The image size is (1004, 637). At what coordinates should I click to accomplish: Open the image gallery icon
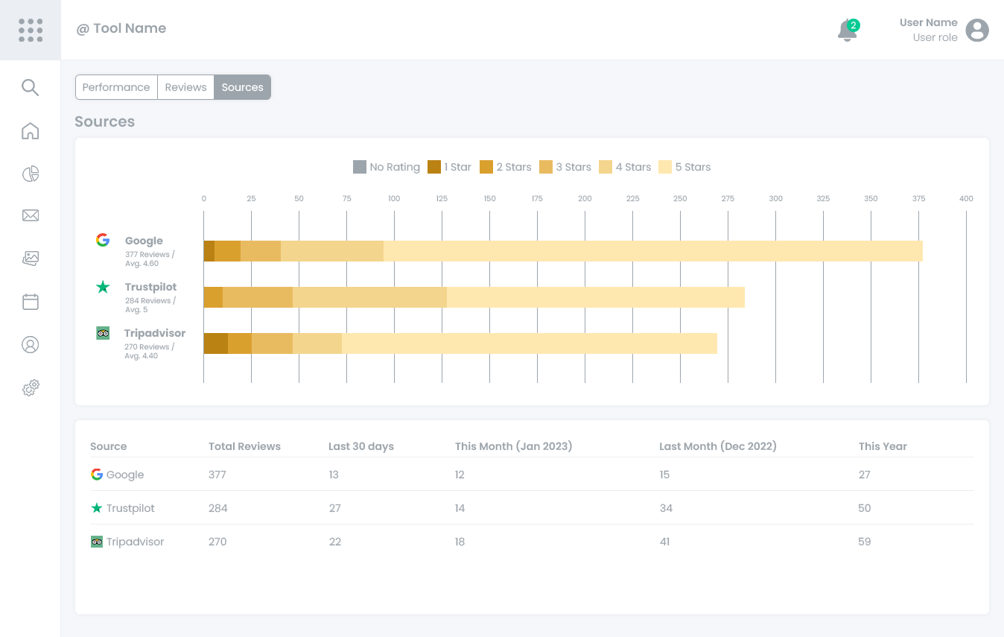tap(30, 259)
